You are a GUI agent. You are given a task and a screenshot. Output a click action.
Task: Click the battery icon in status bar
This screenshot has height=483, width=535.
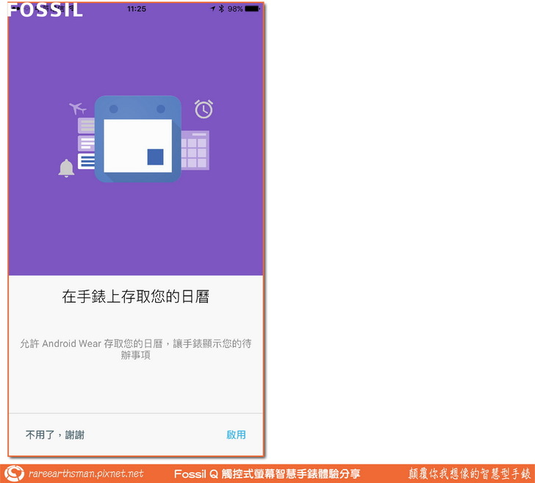tap(253, 9)
